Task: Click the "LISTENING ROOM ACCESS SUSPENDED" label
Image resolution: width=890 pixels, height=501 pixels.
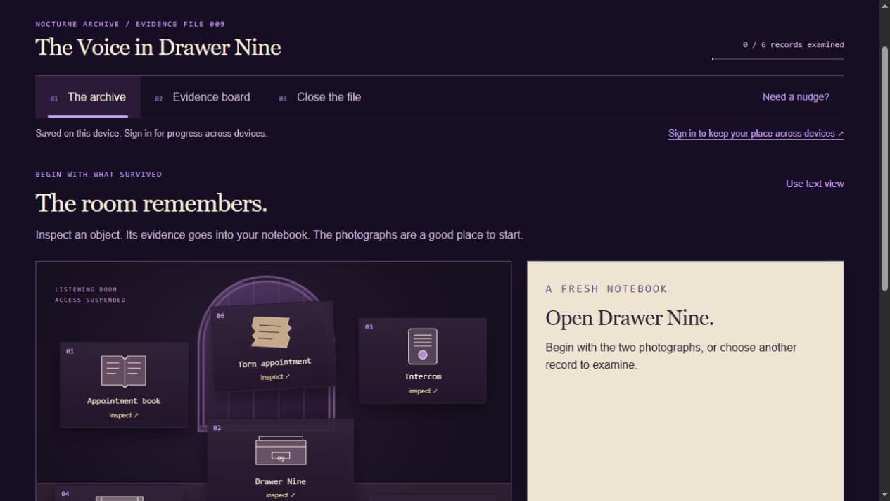Action: tap(90, 295)
